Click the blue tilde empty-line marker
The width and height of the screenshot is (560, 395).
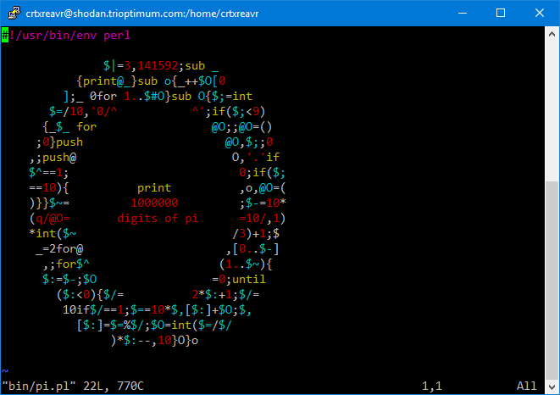coord(5,371)
